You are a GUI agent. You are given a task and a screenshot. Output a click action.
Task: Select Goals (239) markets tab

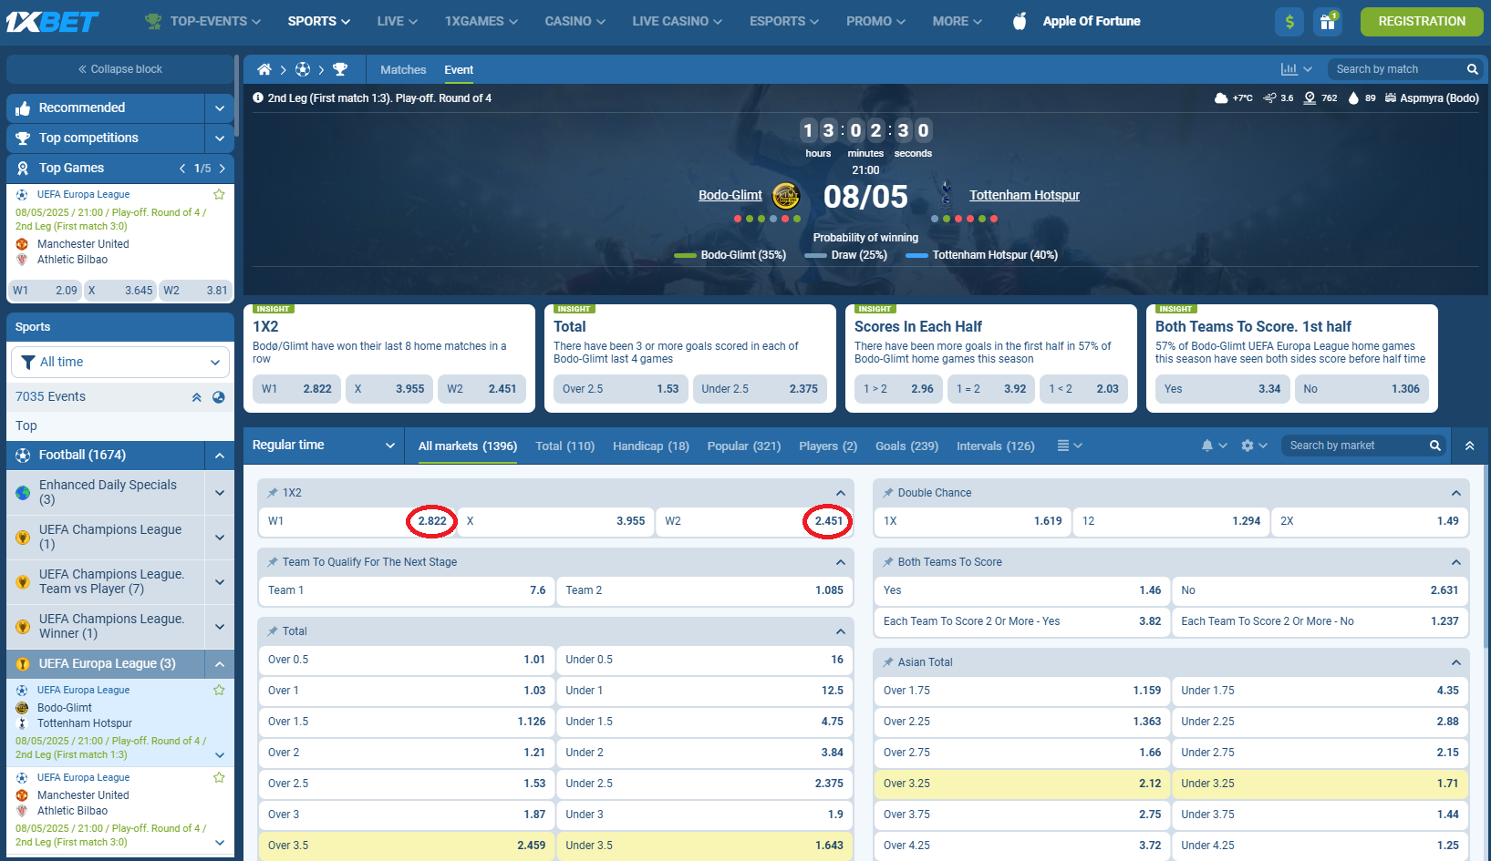906,446
